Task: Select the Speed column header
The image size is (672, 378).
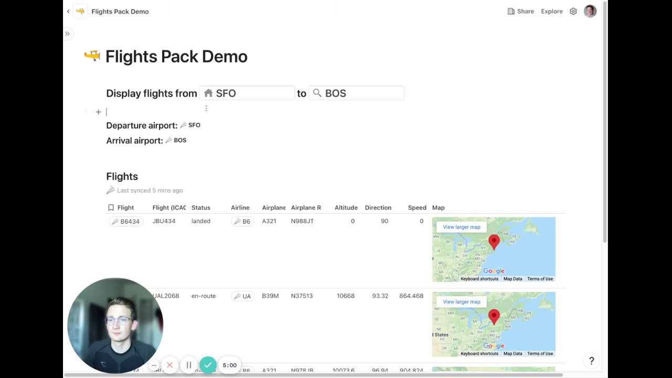Action: [417, 207]
